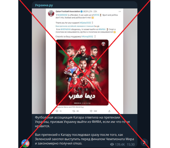
Task: Click the reply comment icon
Action: (x=57, y=111)
